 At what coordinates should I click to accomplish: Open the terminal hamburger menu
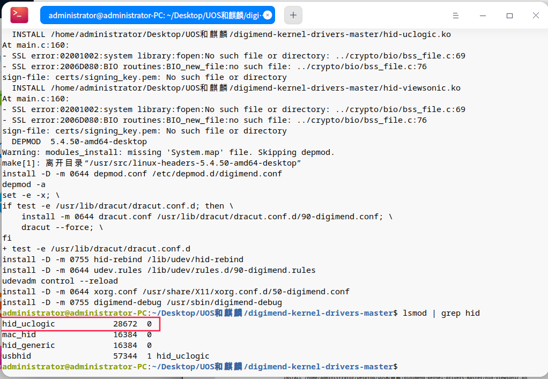tap(456, 16)
